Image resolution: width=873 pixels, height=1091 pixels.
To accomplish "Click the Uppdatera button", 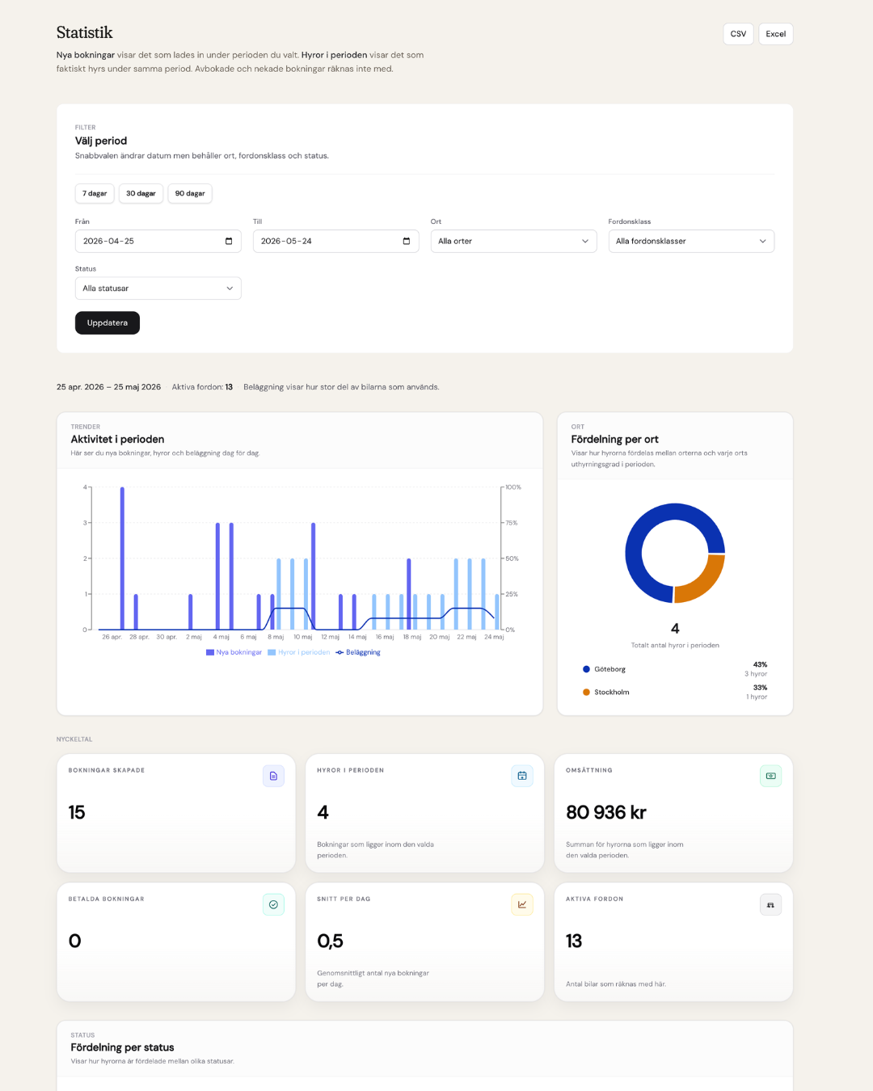I will coord(108,322).
